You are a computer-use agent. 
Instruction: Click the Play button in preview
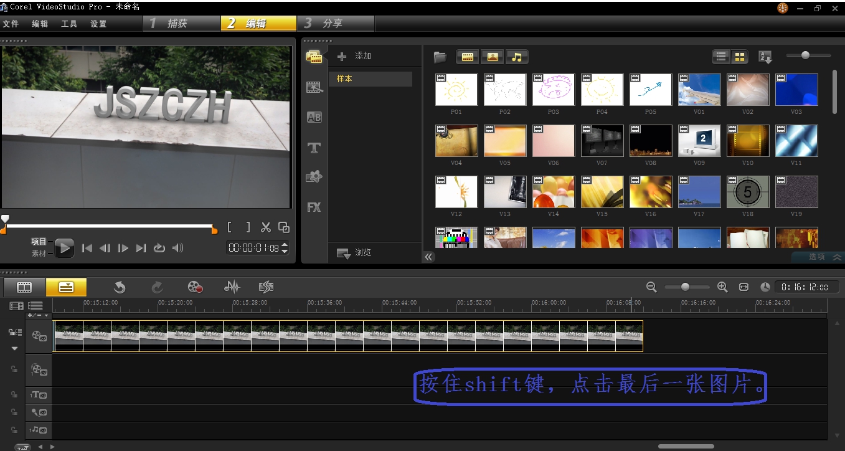64,248
